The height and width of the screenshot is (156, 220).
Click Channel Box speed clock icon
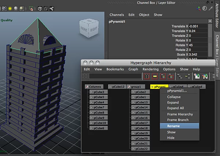pyautogui.click(x=205, y=8)
